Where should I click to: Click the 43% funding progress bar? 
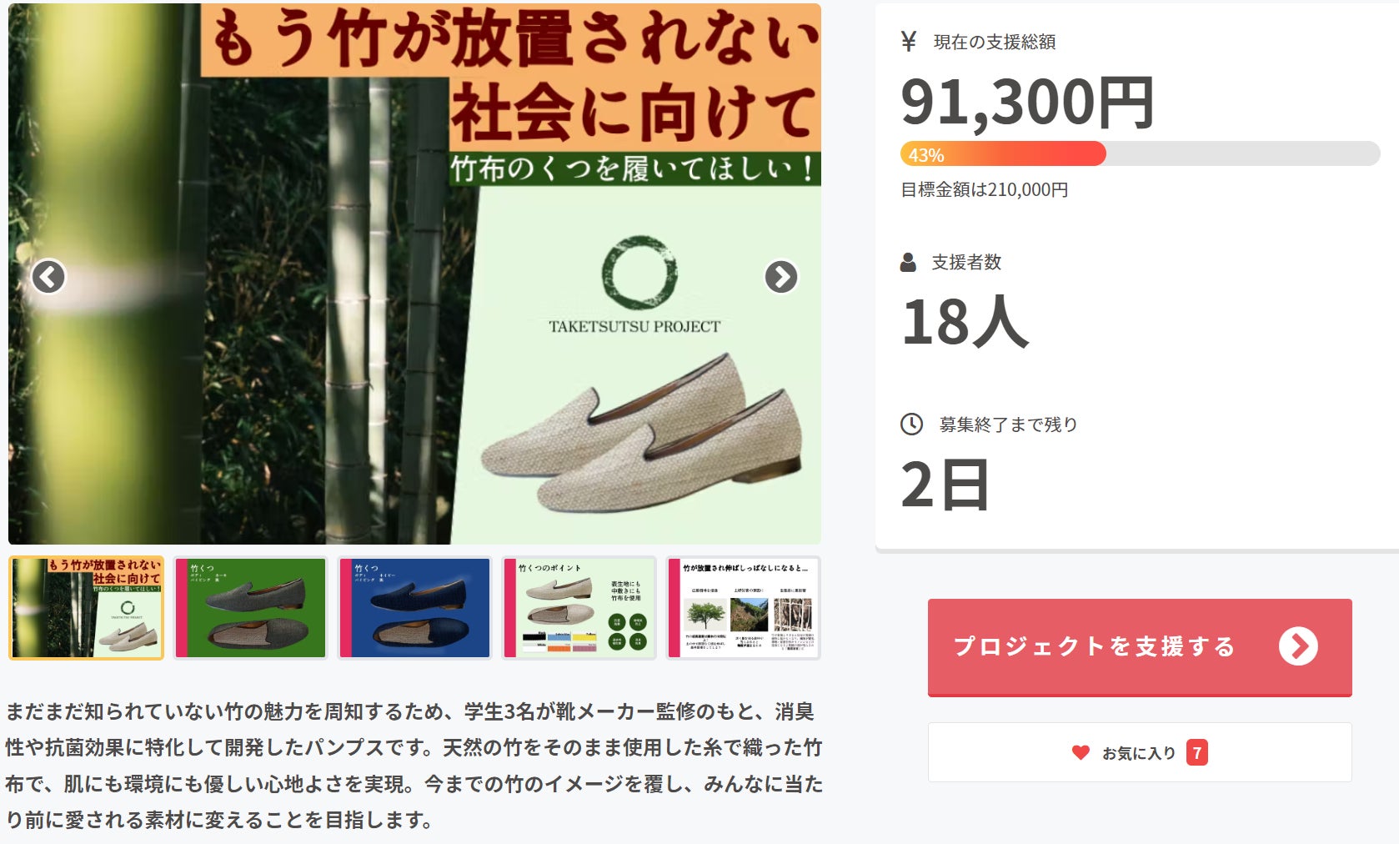click(x=1140, y=154)
